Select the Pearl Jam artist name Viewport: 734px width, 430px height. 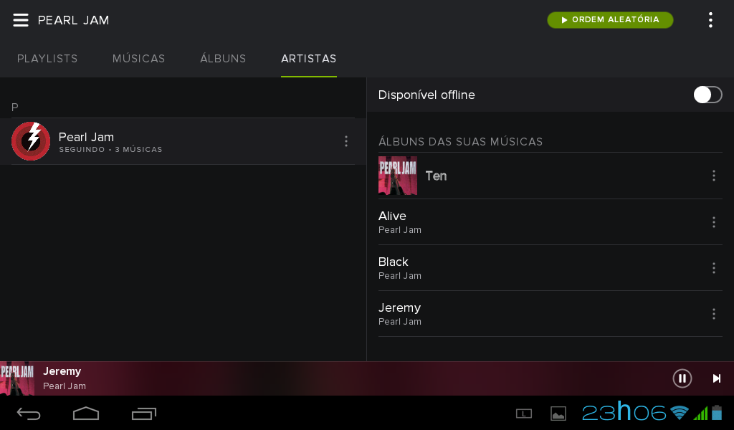click(x=86, y=137)
